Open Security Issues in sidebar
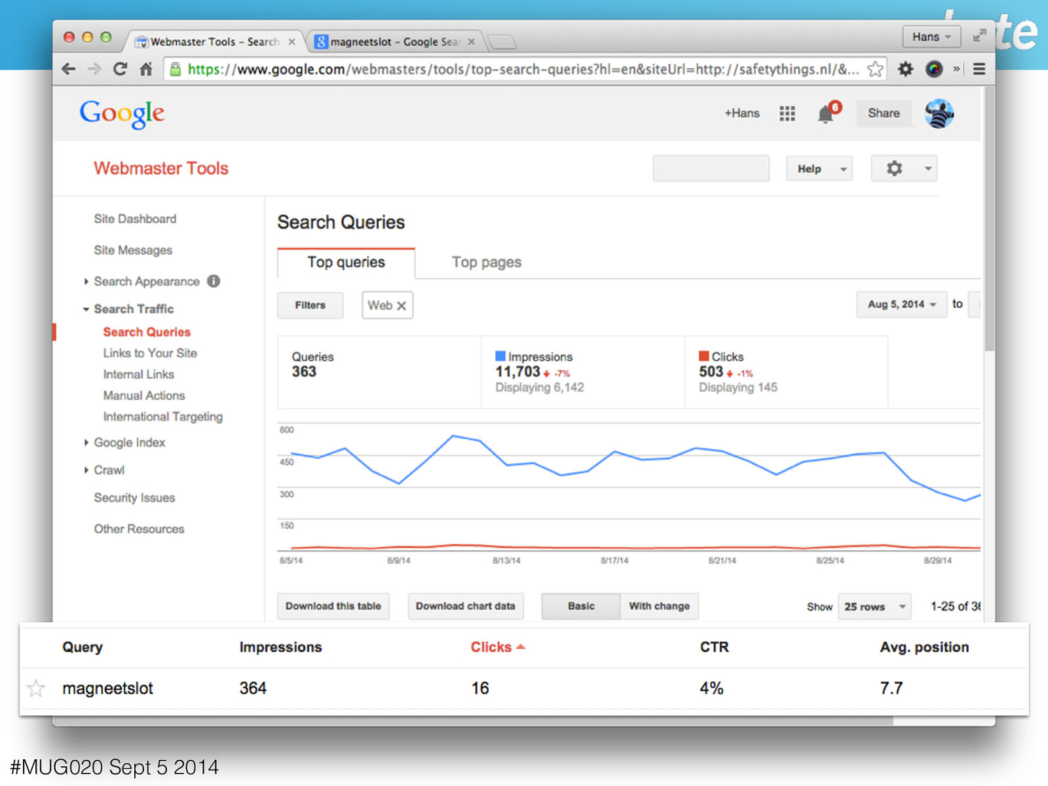The image size is (1048, 786). 134,498
